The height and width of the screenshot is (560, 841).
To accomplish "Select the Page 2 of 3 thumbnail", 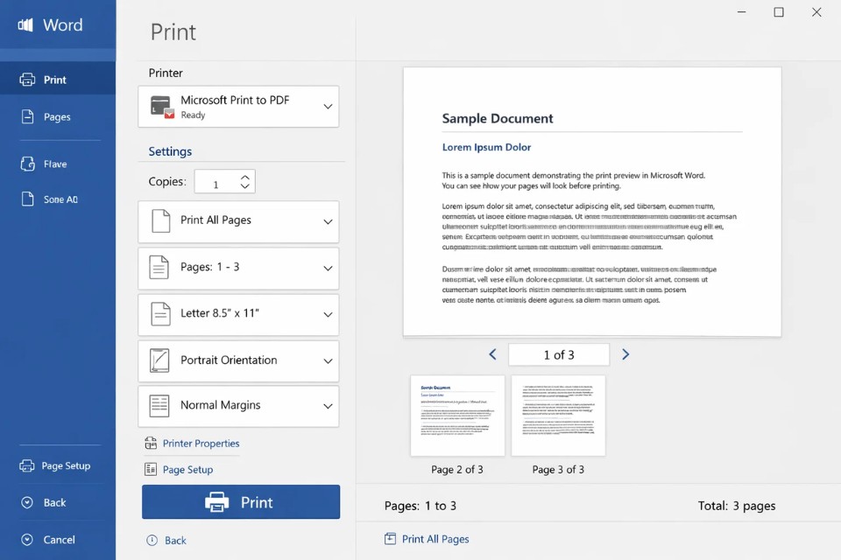I will click(456, 416).
